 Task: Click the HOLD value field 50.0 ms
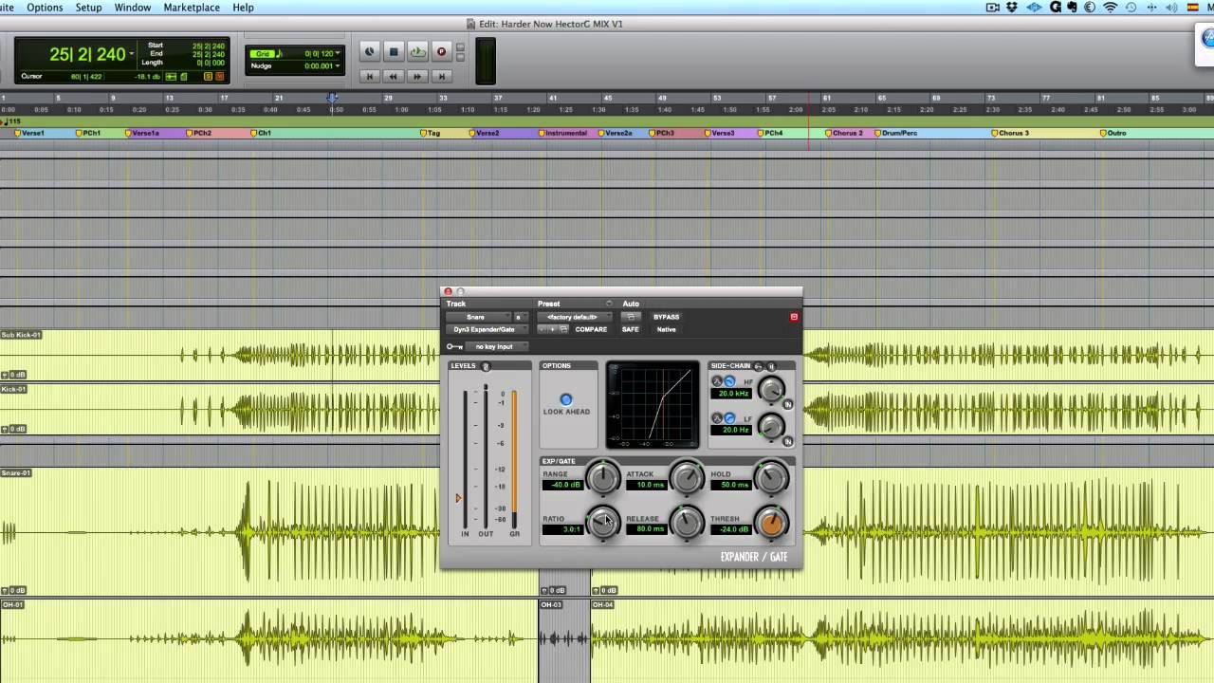pos(731,485)
